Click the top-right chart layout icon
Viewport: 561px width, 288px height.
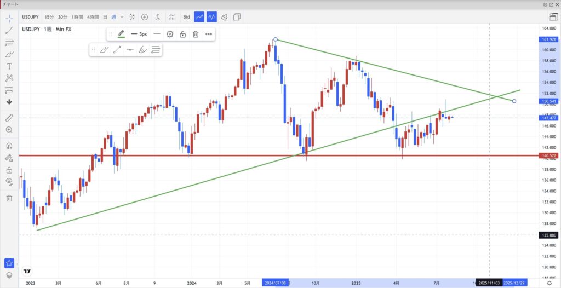(553, 17)
